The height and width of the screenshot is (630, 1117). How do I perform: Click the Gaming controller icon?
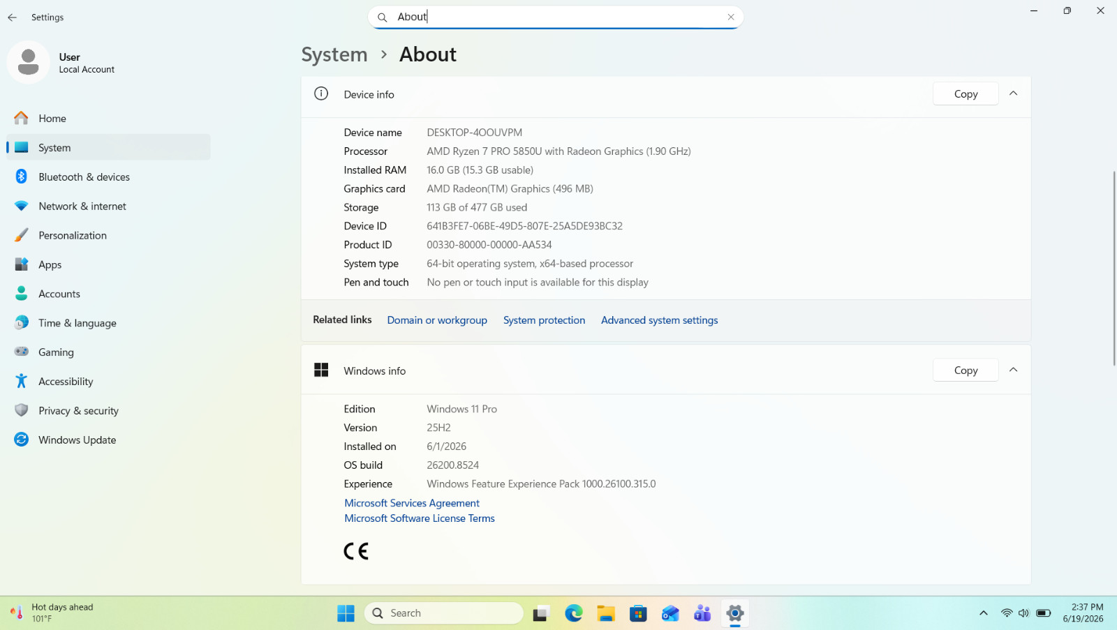click(x=22, y=352)
